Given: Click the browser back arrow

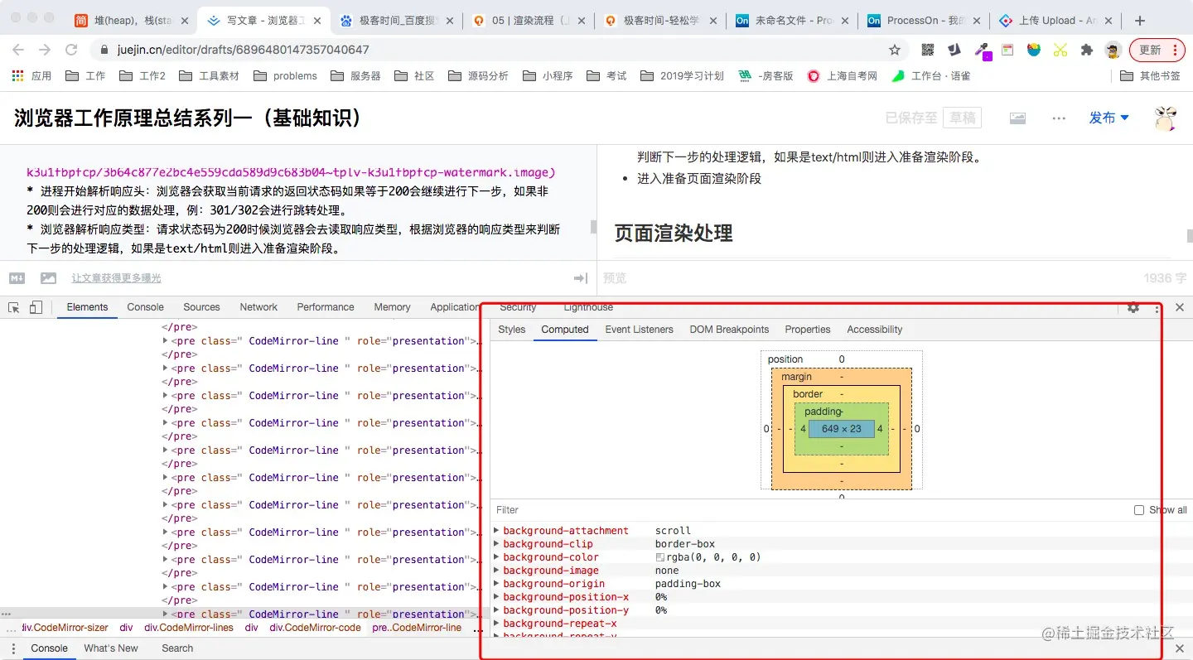Looking at the screenshot, I should coord(18,50).
